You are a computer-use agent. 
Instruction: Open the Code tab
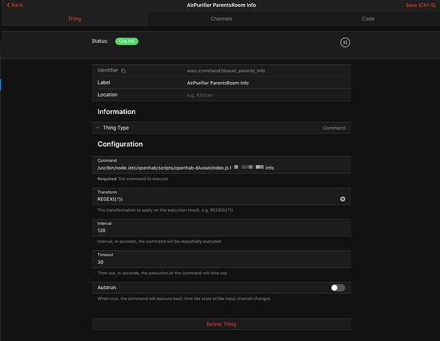(368, 18)
